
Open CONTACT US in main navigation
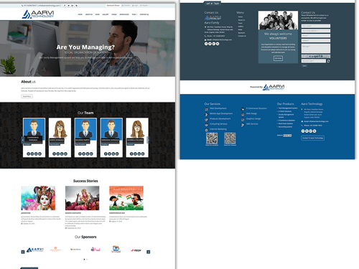144,14
